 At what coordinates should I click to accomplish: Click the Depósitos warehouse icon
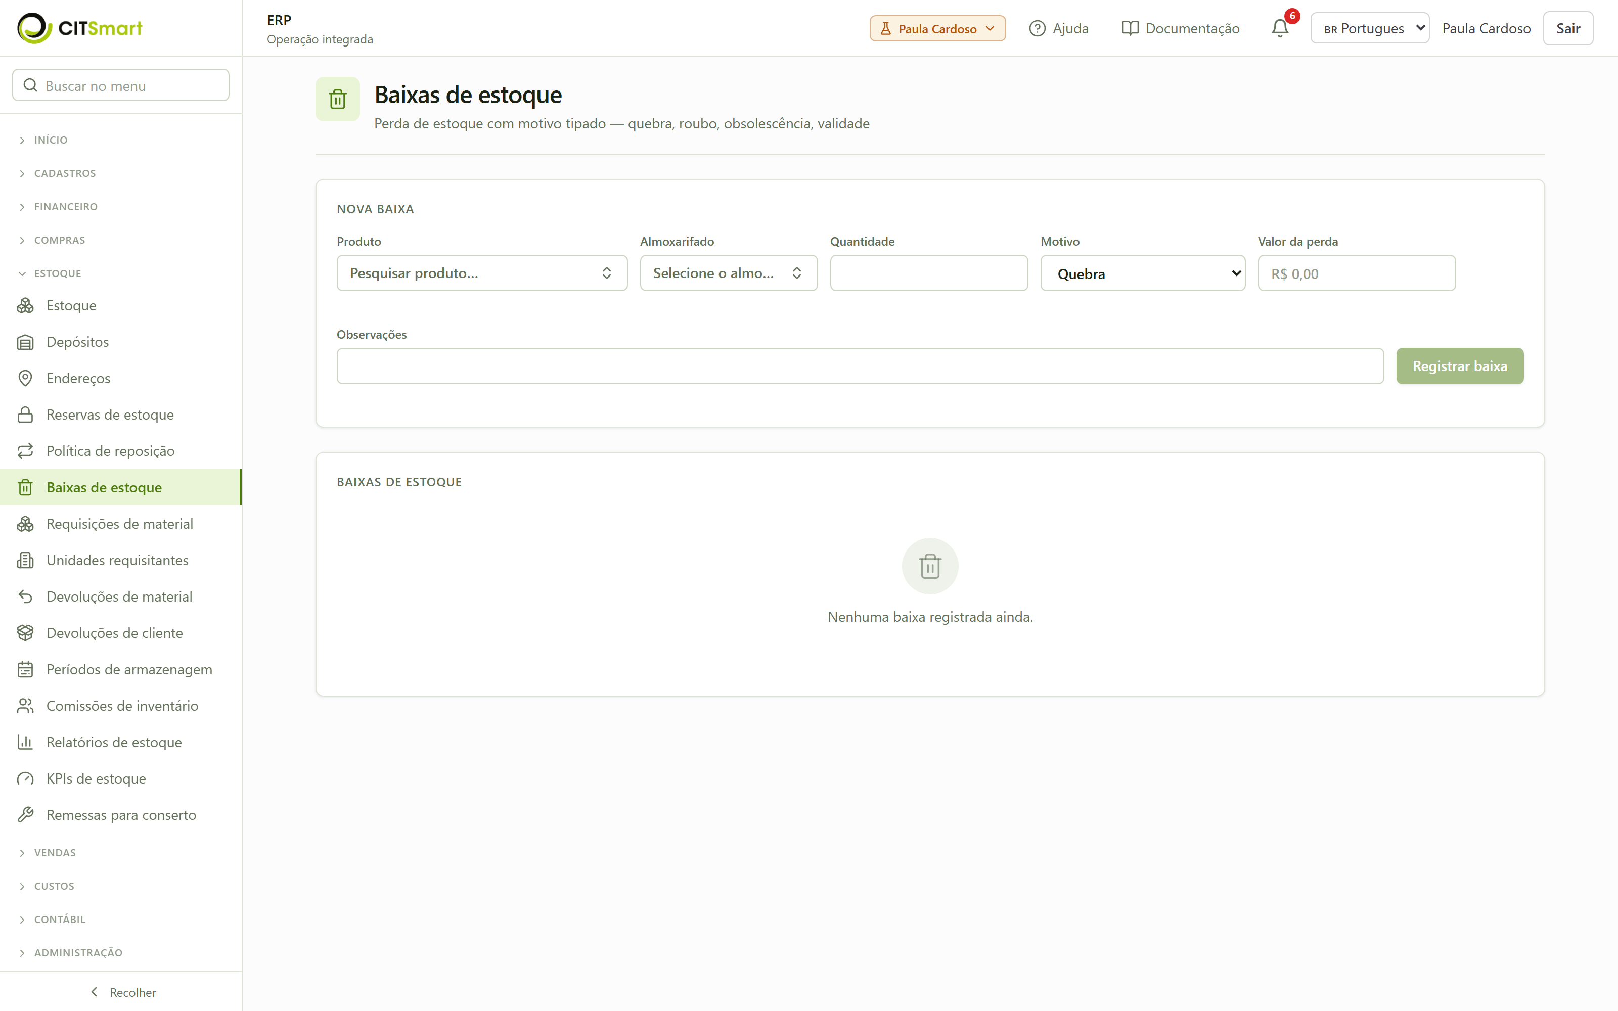[25, 342]
